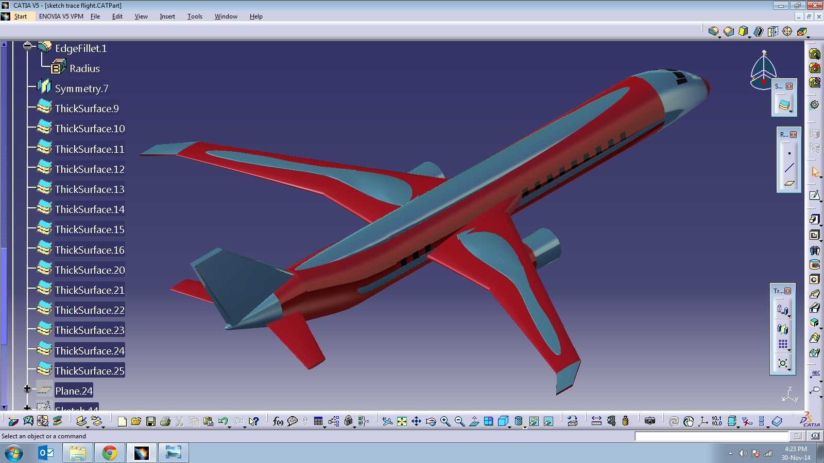824x463 pixels.
Task: Click the Capture camera icon
Action: click(650, 421)
